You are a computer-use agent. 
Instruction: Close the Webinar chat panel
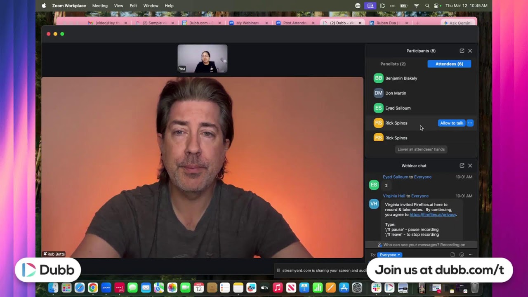[x=470, y=165]
